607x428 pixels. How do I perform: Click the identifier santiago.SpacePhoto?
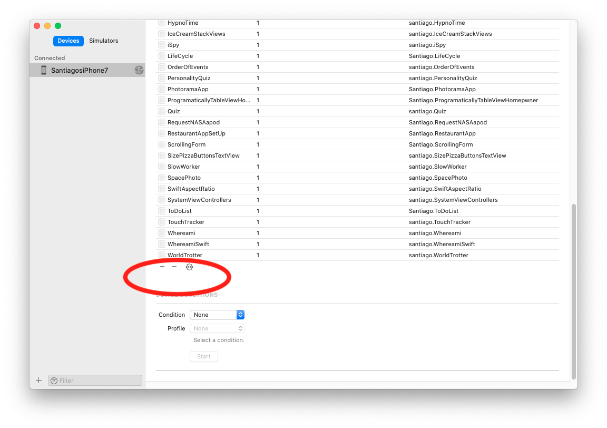coord(438,178)
